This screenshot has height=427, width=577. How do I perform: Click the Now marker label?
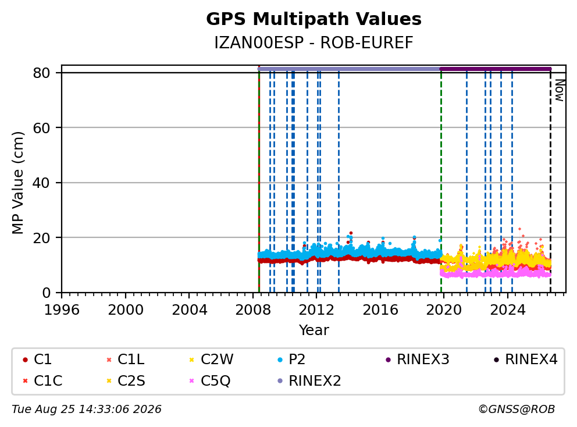pos(560,91)
